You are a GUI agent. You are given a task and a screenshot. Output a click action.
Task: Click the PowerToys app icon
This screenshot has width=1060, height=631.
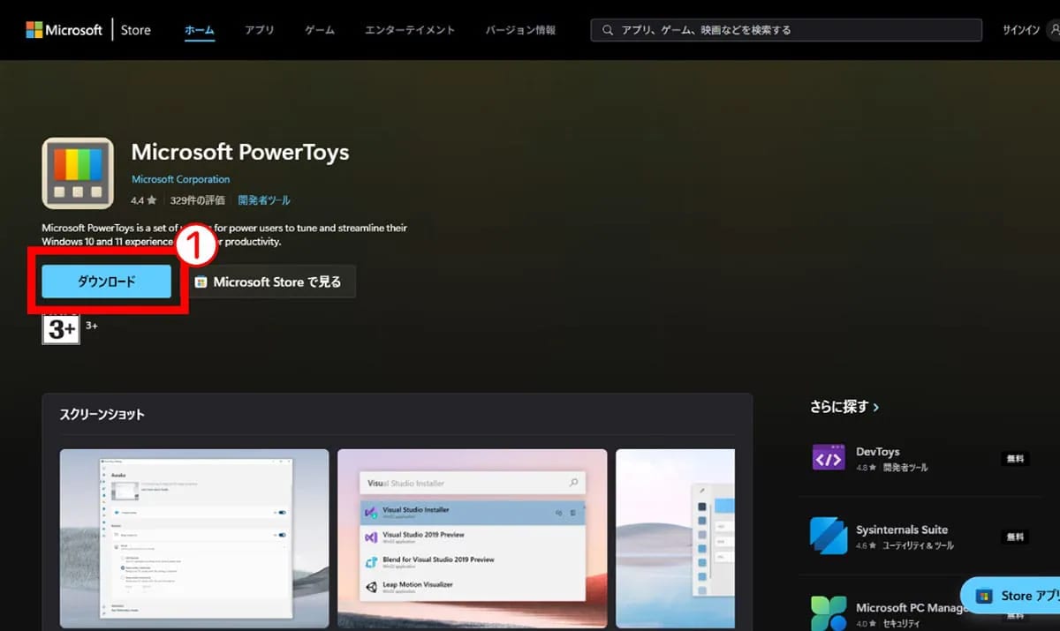(78, 173)
